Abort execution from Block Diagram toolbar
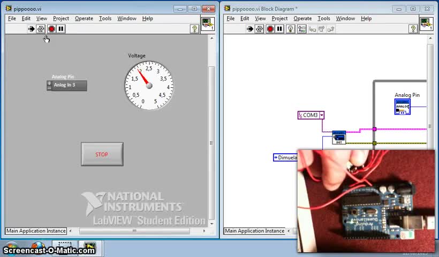 pos(270,29)
